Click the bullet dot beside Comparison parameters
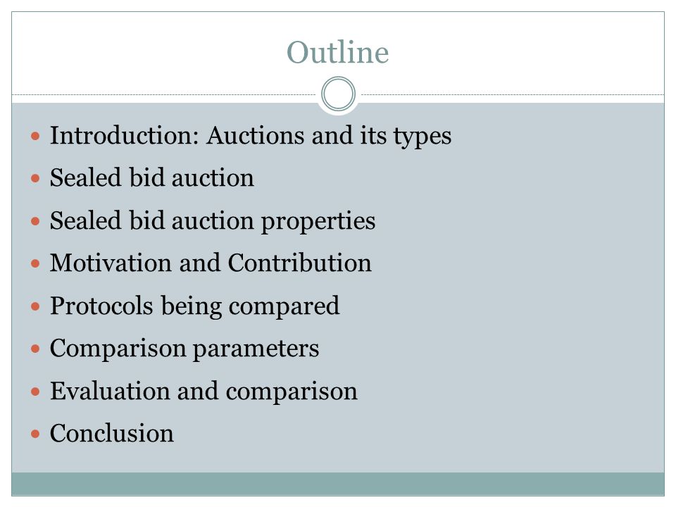The image size is (676, 507). pos(35,349)
